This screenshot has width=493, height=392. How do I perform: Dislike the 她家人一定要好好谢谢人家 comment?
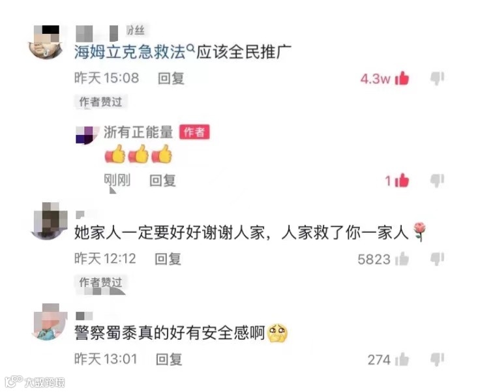coord(437,259)
